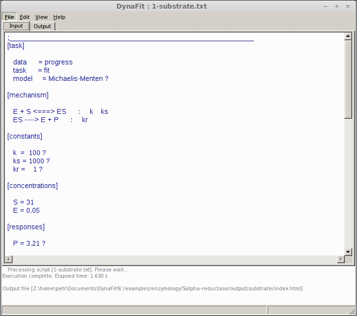
Task: Click the 'E + S <===> ES' reaction line
Action: [61, 111]
